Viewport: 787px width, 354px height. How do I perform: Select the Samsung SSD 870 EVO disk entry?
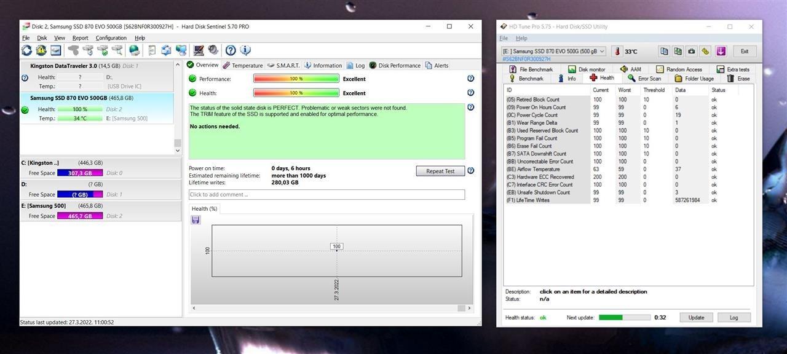(97, 108)
